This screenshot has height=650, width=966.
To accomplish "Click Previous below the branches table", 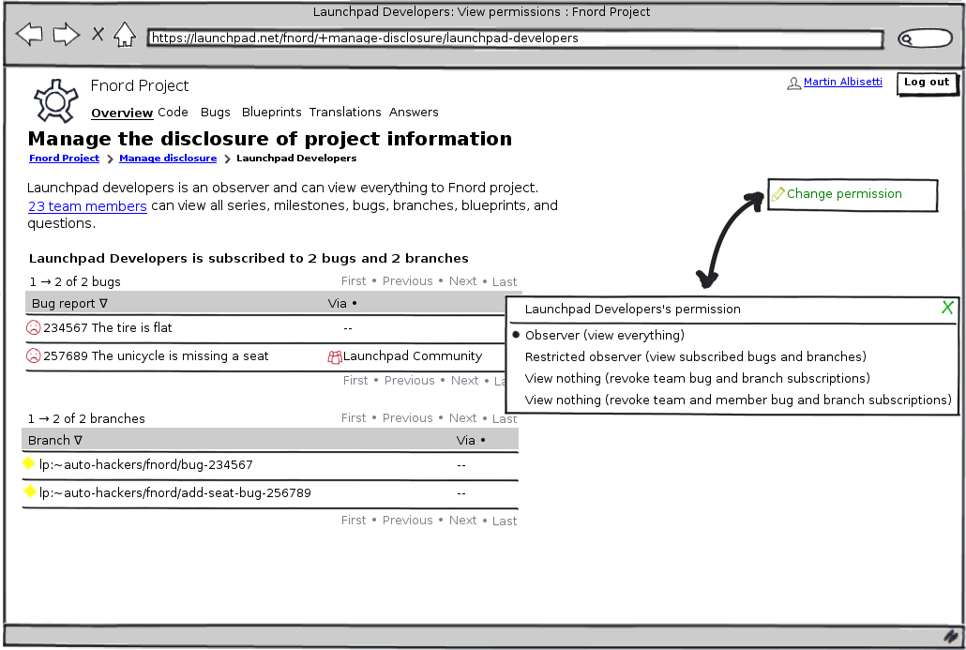I will click(407, 521).
